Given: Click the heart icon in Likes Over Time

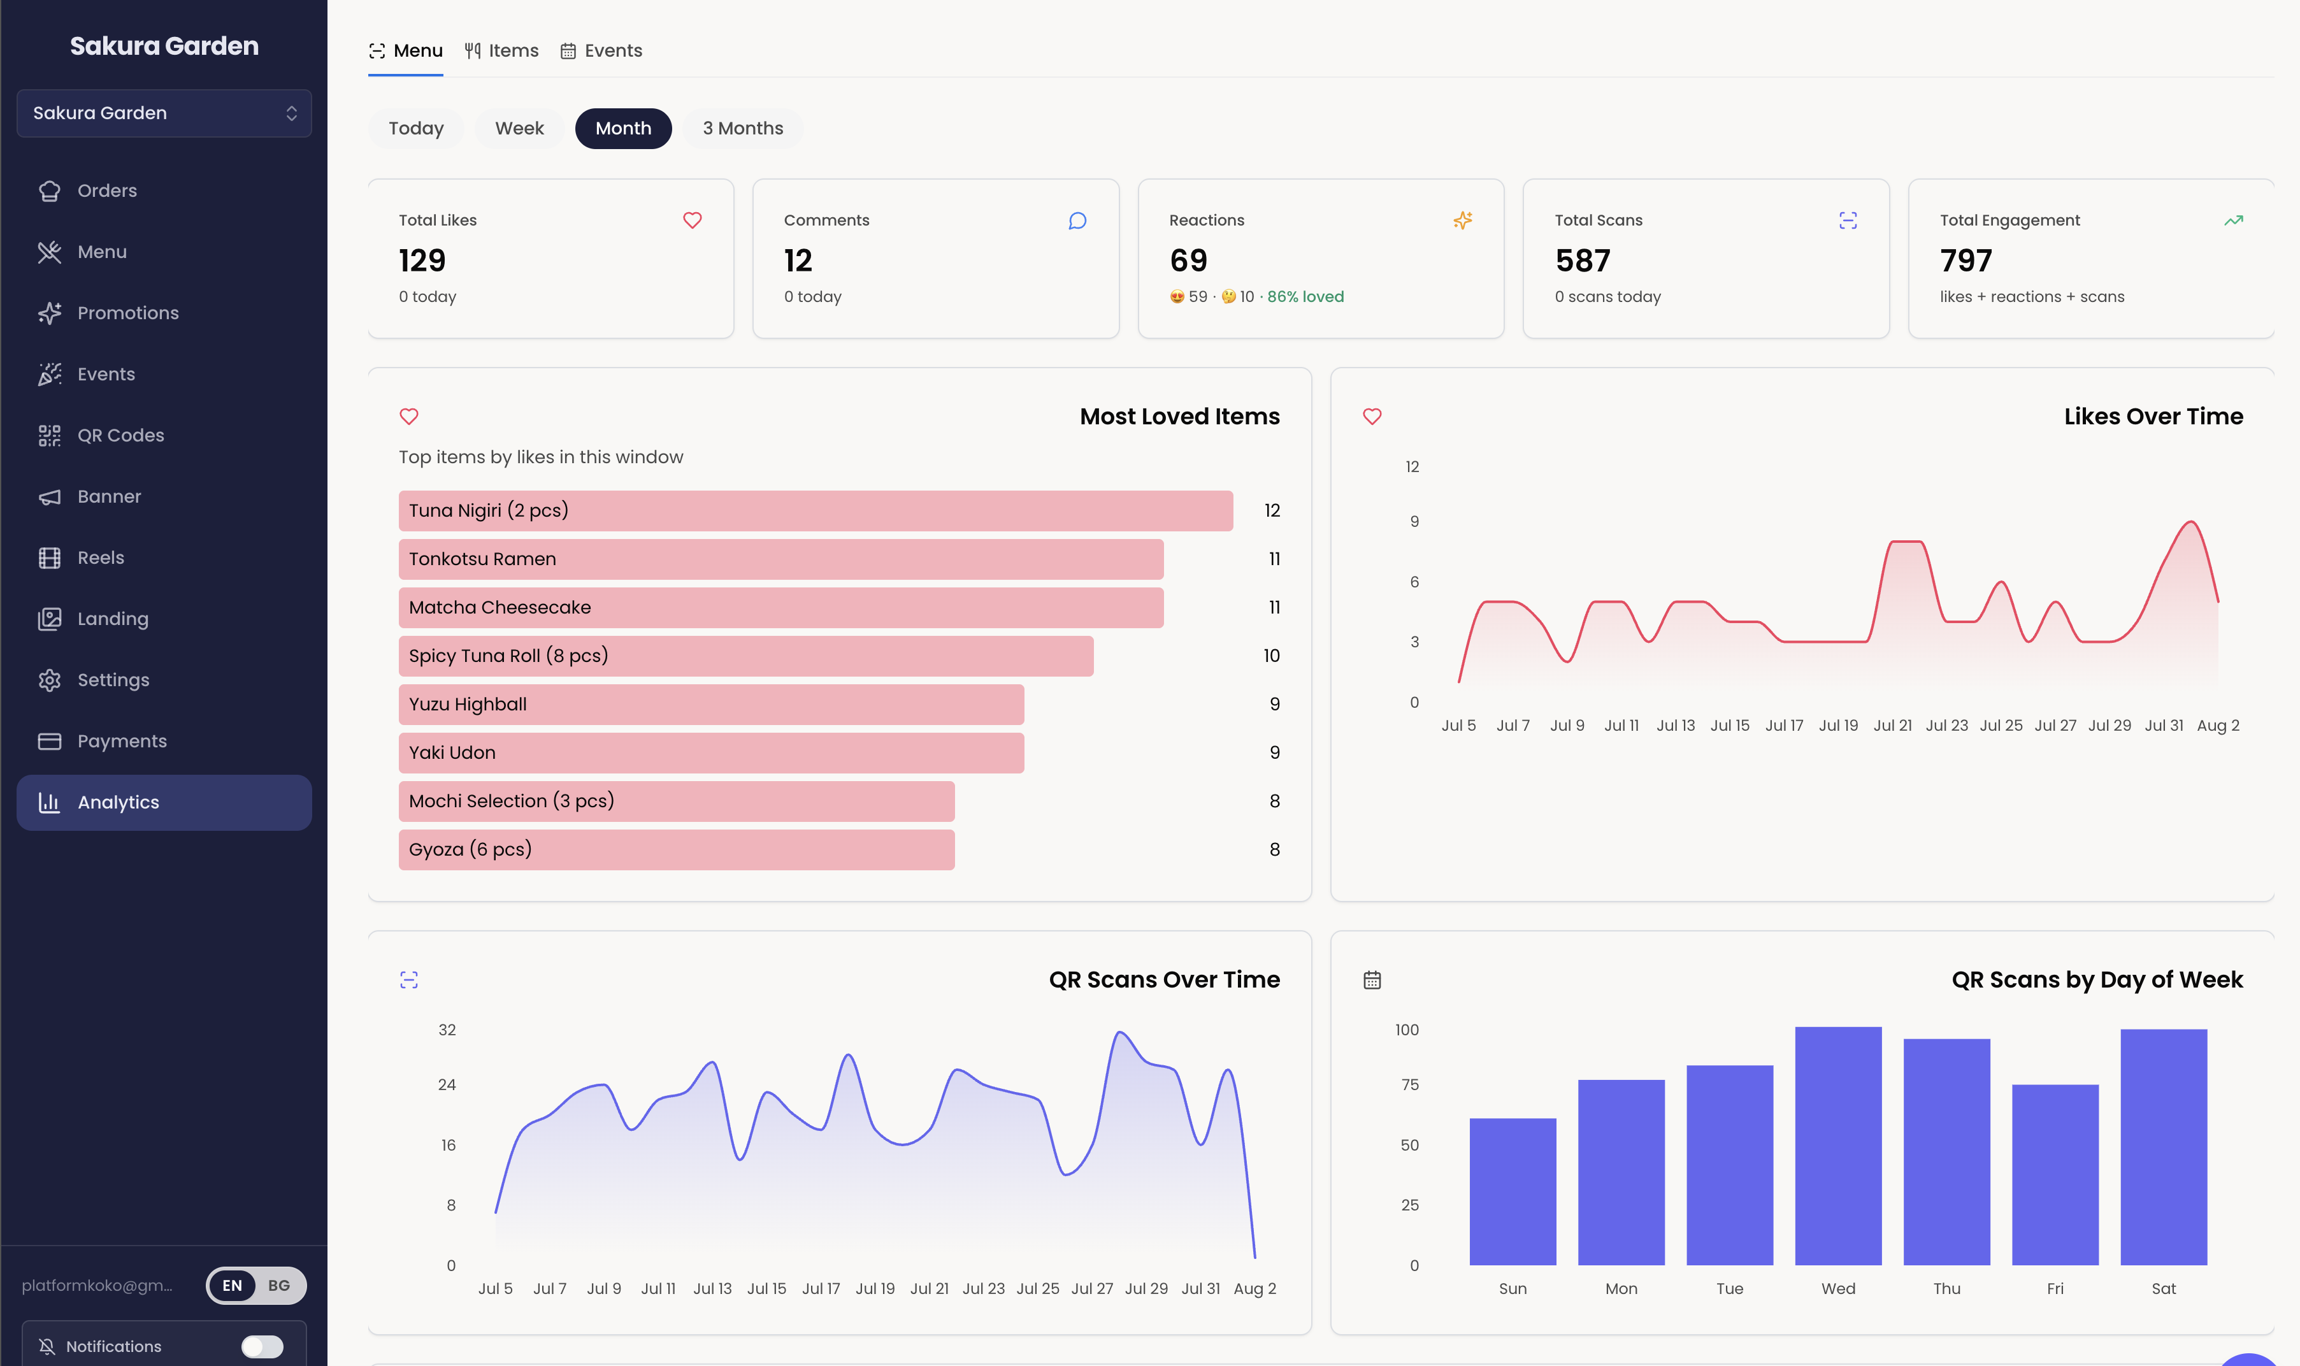Looking at the screenshot, I should (1372, 416).
